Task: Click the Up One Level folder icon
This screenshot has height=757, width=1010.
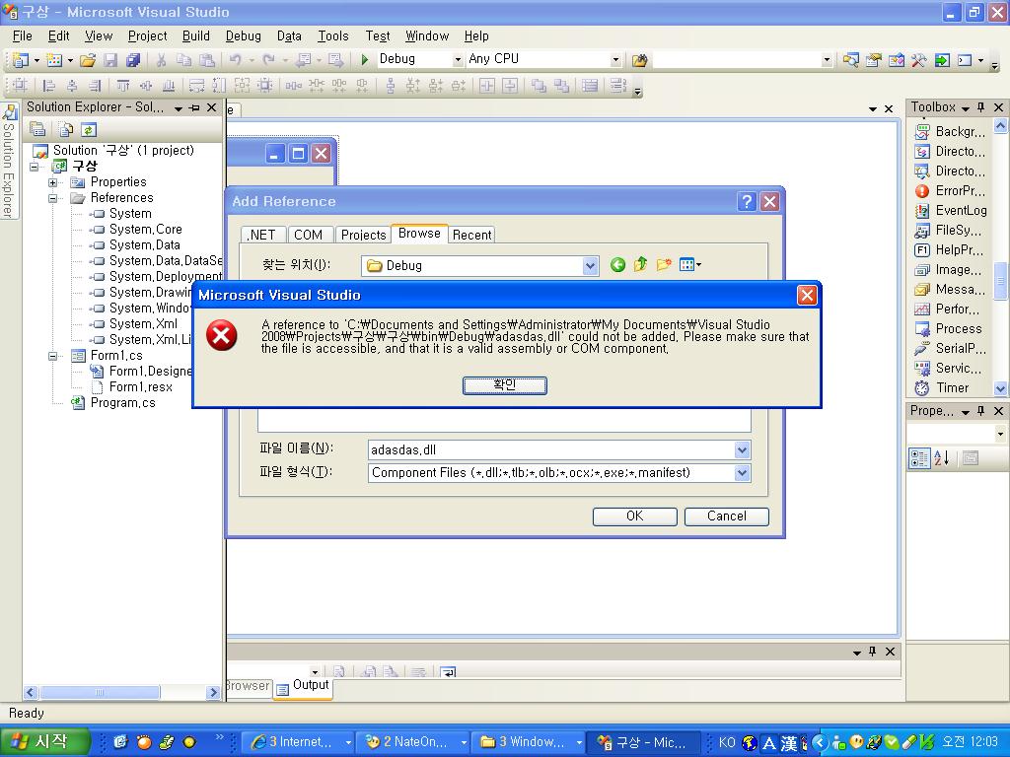Action: [x=640, y=264]
